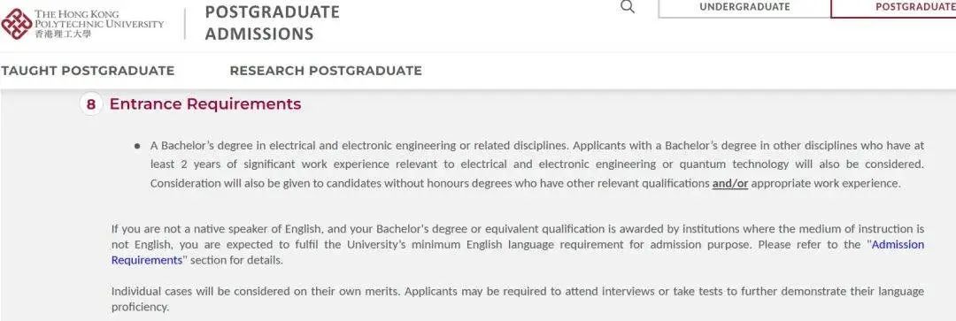Click the bullet marker before Bachelor's degree
The width and height of the screenshot is (956, 321).
pyautogui.click(x=138, y=146)
